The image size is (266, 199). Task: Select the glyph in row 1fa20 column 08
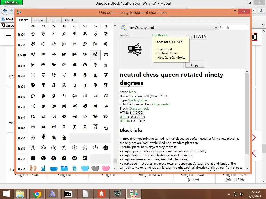pyautogui.click(x=33, y=75)
